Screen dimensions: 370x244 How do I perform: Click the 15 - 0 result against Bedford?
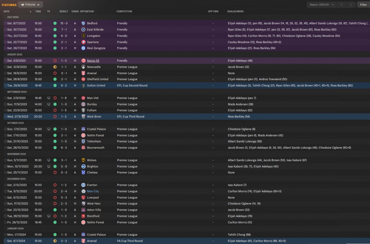(64, 23)
